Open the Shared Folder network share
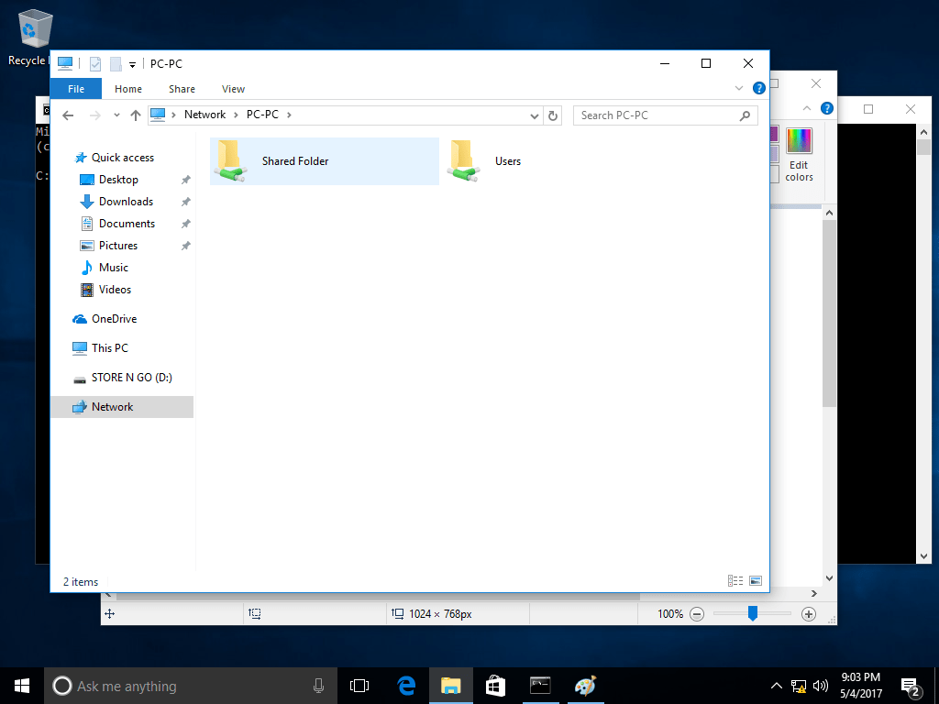This screenshot has width=939, height=704. [324, 161]
